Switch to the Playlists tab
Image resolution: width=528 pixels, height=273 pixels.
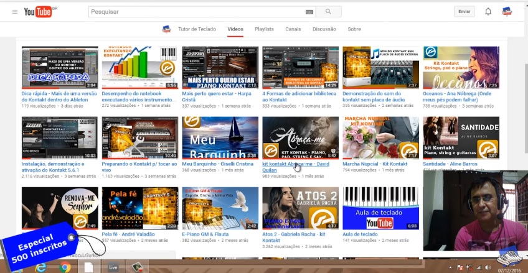264,29
